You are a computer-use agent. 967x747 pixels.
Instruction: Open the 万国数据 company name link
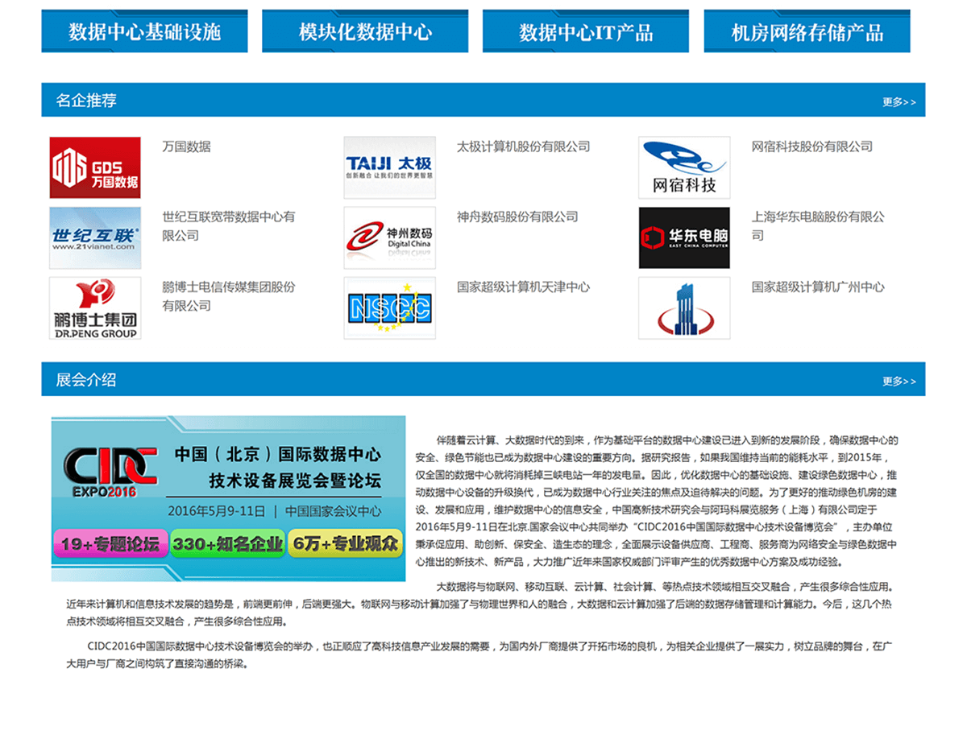tap(186, 147)
